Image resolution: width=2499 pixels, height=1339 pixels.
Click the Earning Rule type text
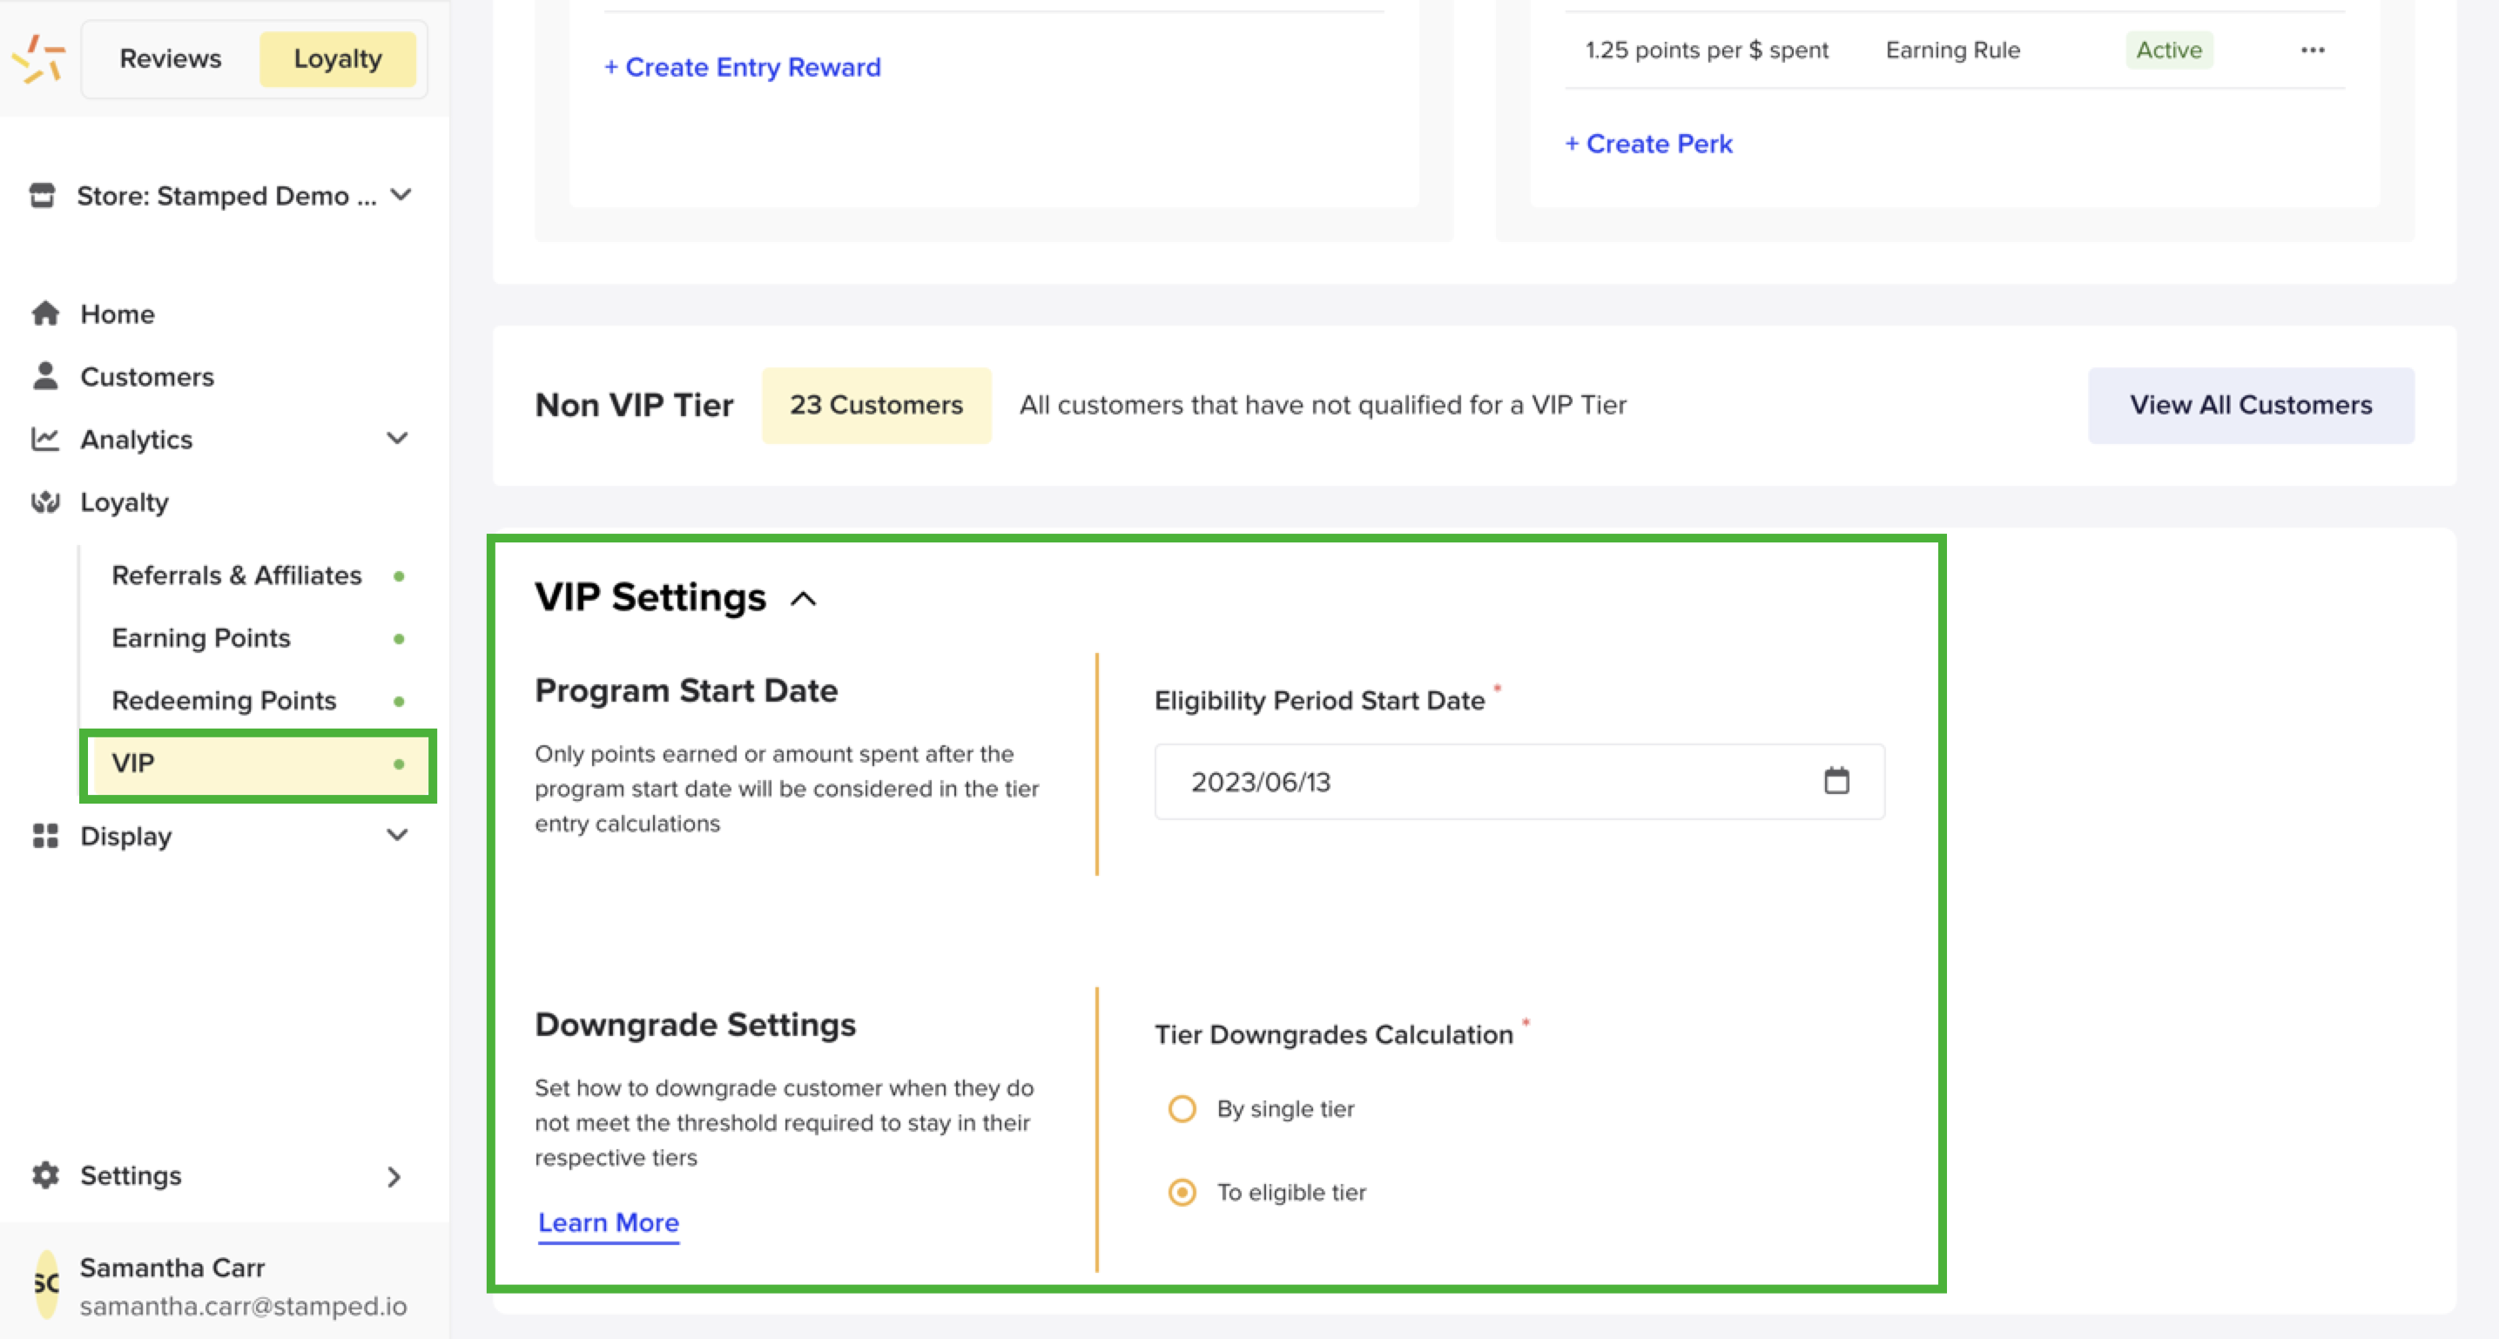click(1953, 50)
